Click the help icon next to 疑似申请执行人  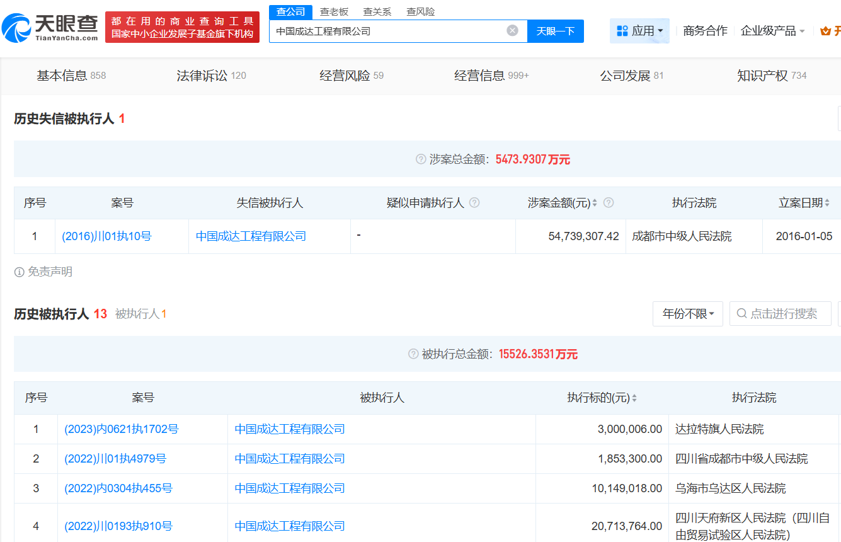[x=474, y=203]
